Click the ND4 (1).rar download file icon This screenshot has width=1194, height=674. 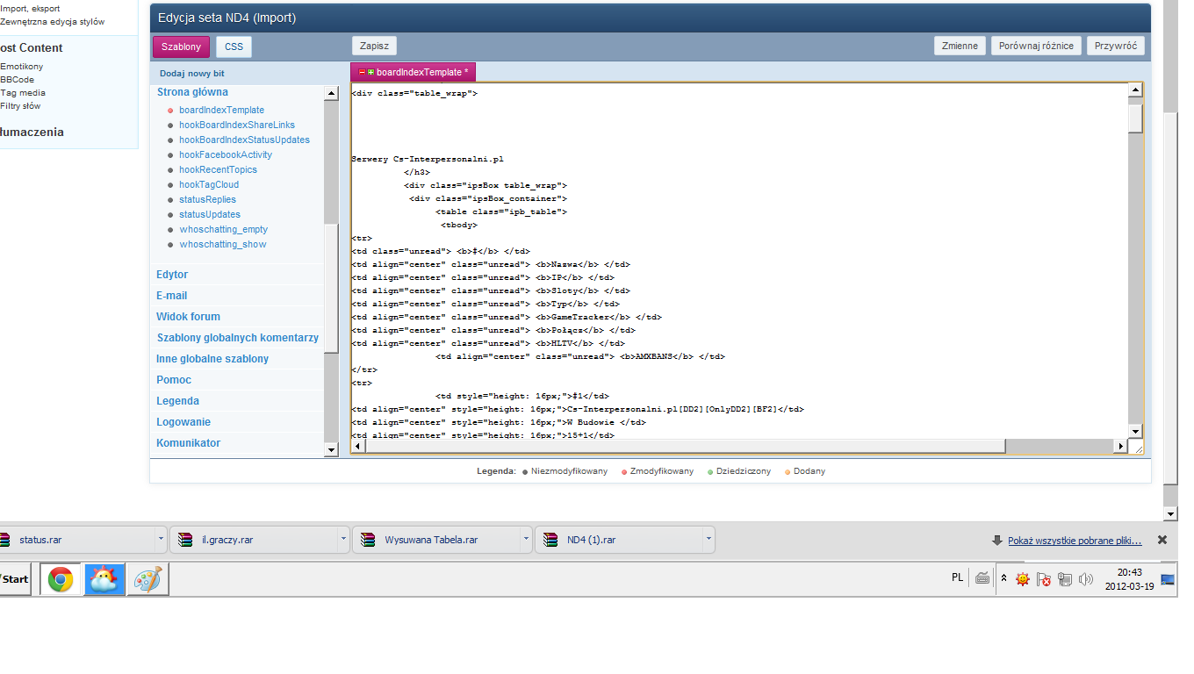551,540
